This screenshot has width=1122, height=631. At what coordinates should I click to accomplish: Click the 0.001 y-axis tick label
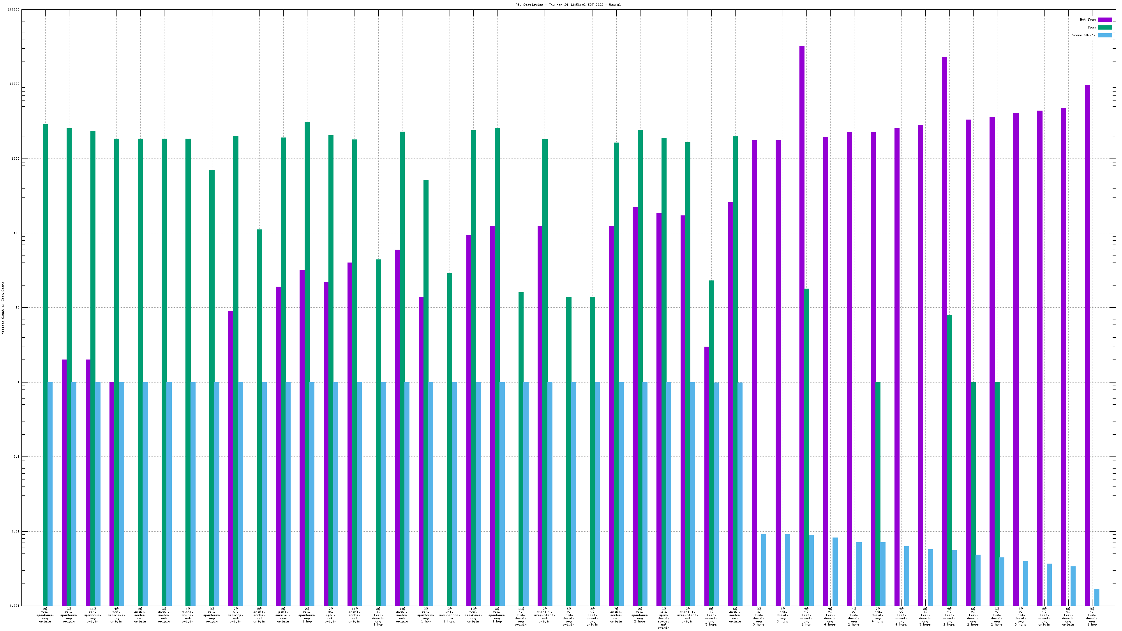pos(15,606)
